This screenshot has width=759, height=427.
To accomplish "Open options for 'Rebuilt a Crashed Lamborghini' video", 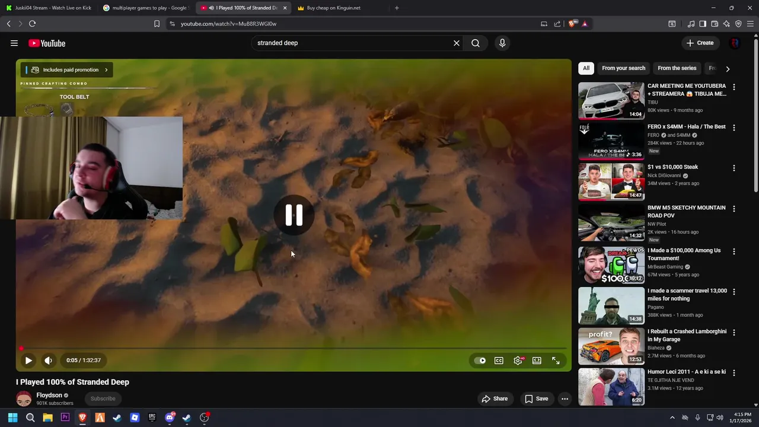I will click(734, 333).
